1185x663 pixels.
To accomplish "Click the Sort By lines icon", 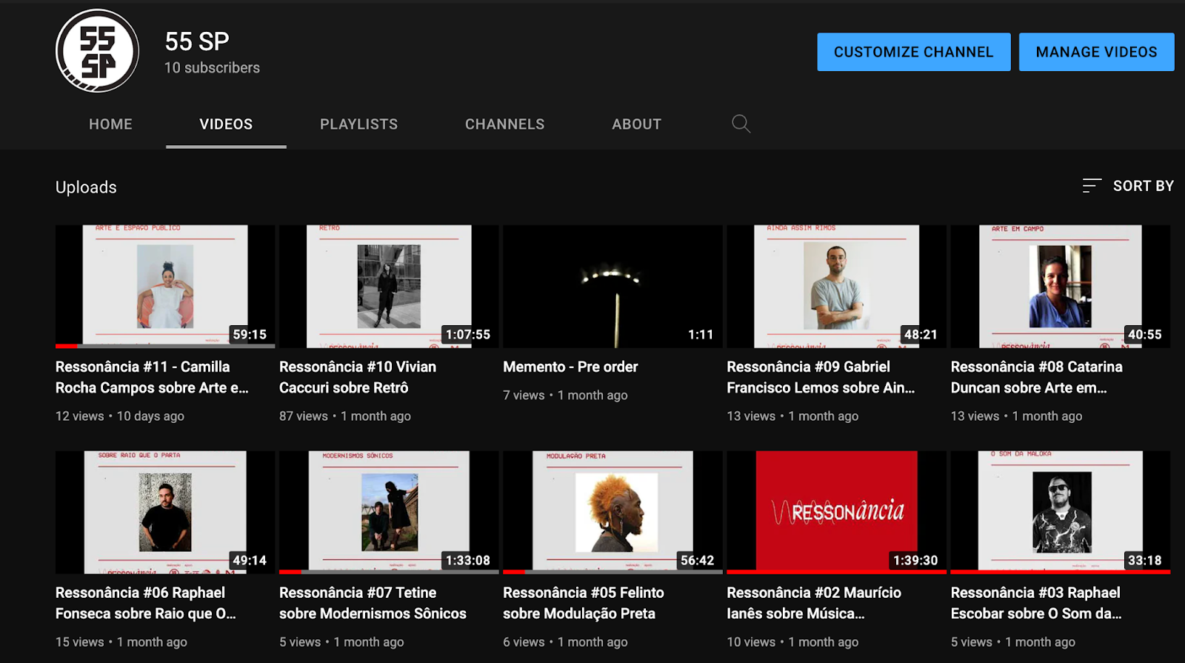I will click(x=1092, y=186).
